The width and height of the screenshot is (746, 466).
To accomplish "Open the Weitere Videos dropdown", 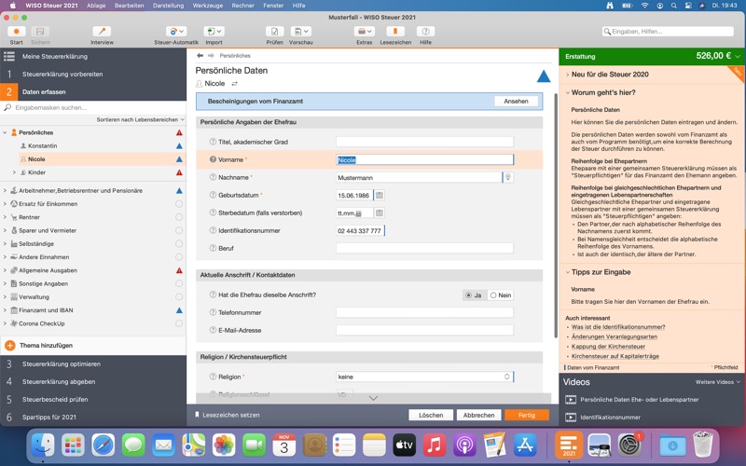I will coord(717,382).
